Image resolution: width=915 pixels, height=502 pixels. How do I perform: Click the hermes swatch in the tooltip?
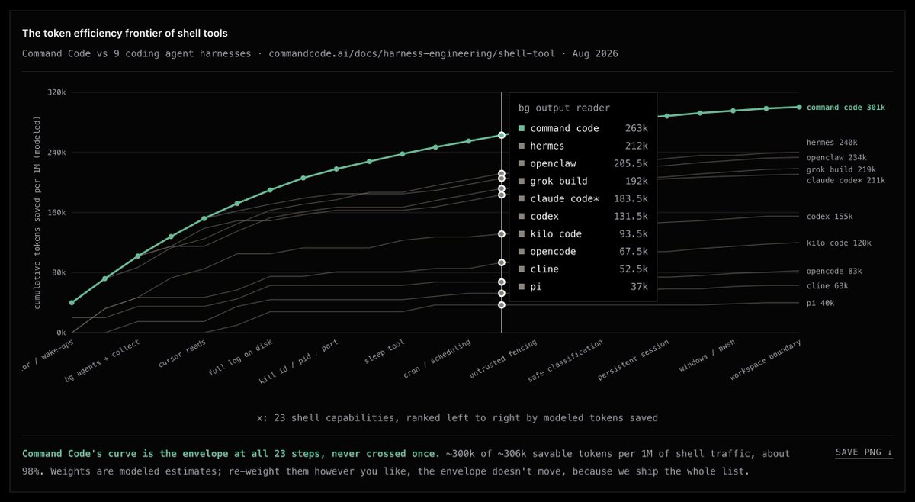click(522, 146)
